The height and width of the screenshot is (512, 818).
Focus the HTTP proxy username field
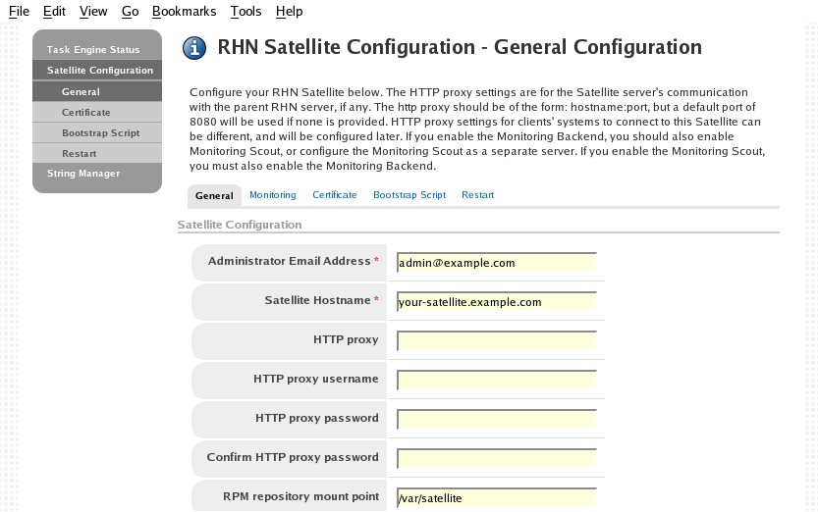pos(496,380)
